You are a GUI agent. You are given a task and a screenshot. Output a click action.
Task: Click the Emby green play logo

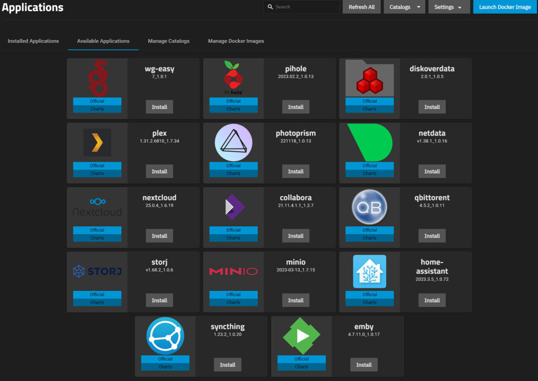pyautogui.click(x=301, y=336)
